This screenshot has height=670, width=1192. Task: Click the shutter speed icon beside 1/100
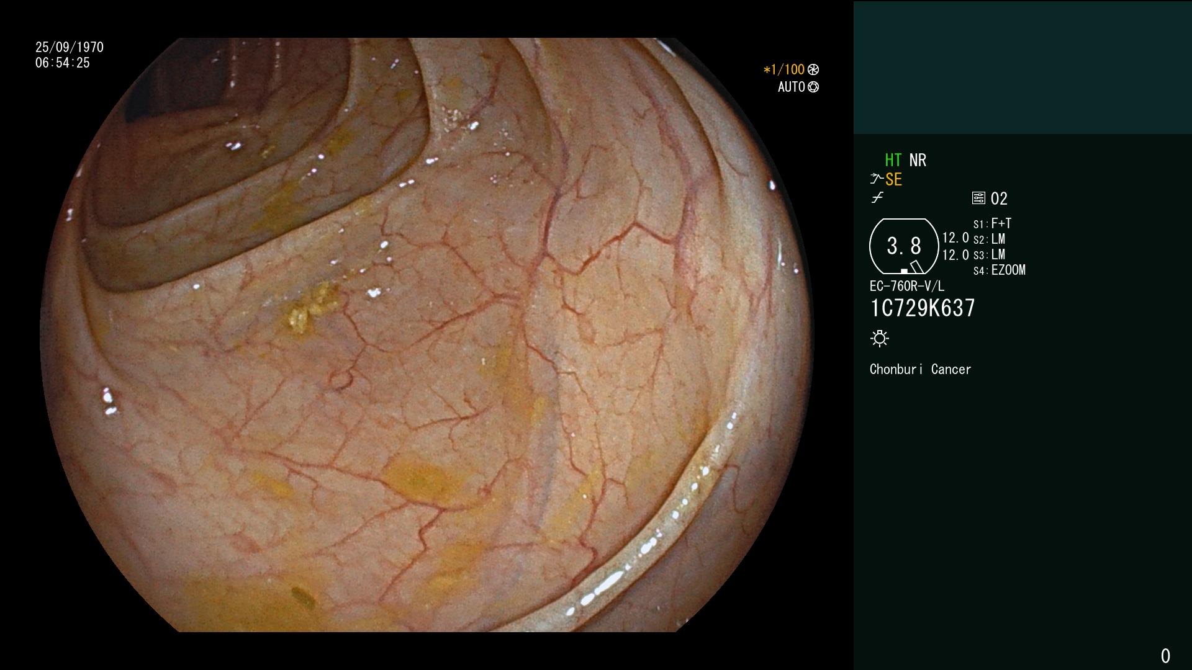[x=813, y=70]
